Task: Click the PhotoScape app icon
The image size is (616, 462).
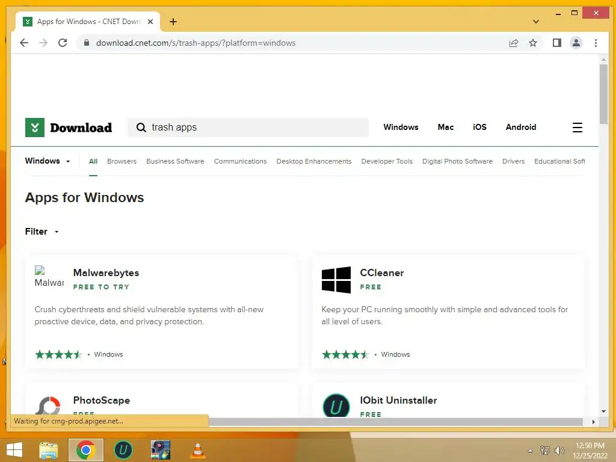Action: tap(49, 405)
